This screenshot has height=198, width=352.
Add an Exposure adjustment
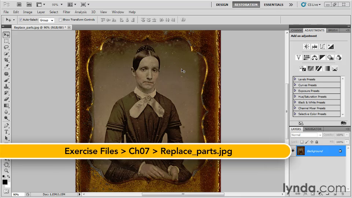click(331, 47)
